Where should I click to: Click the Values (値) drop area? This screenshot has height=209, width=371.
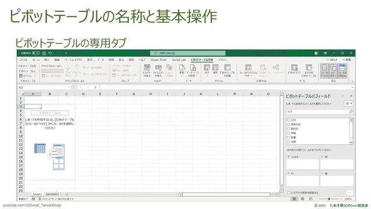point(337,181)
